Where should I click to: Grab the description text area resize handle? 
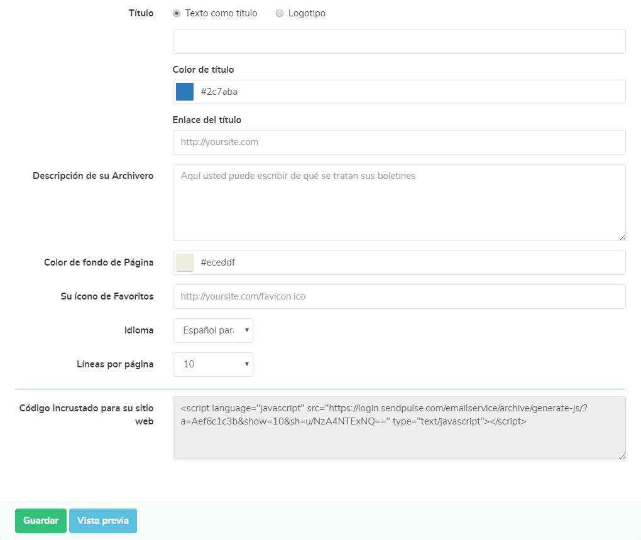point(622,237)
